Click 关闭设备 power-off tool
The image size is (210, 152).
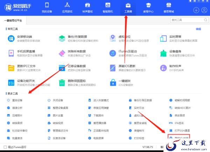(x=55, y=100)
